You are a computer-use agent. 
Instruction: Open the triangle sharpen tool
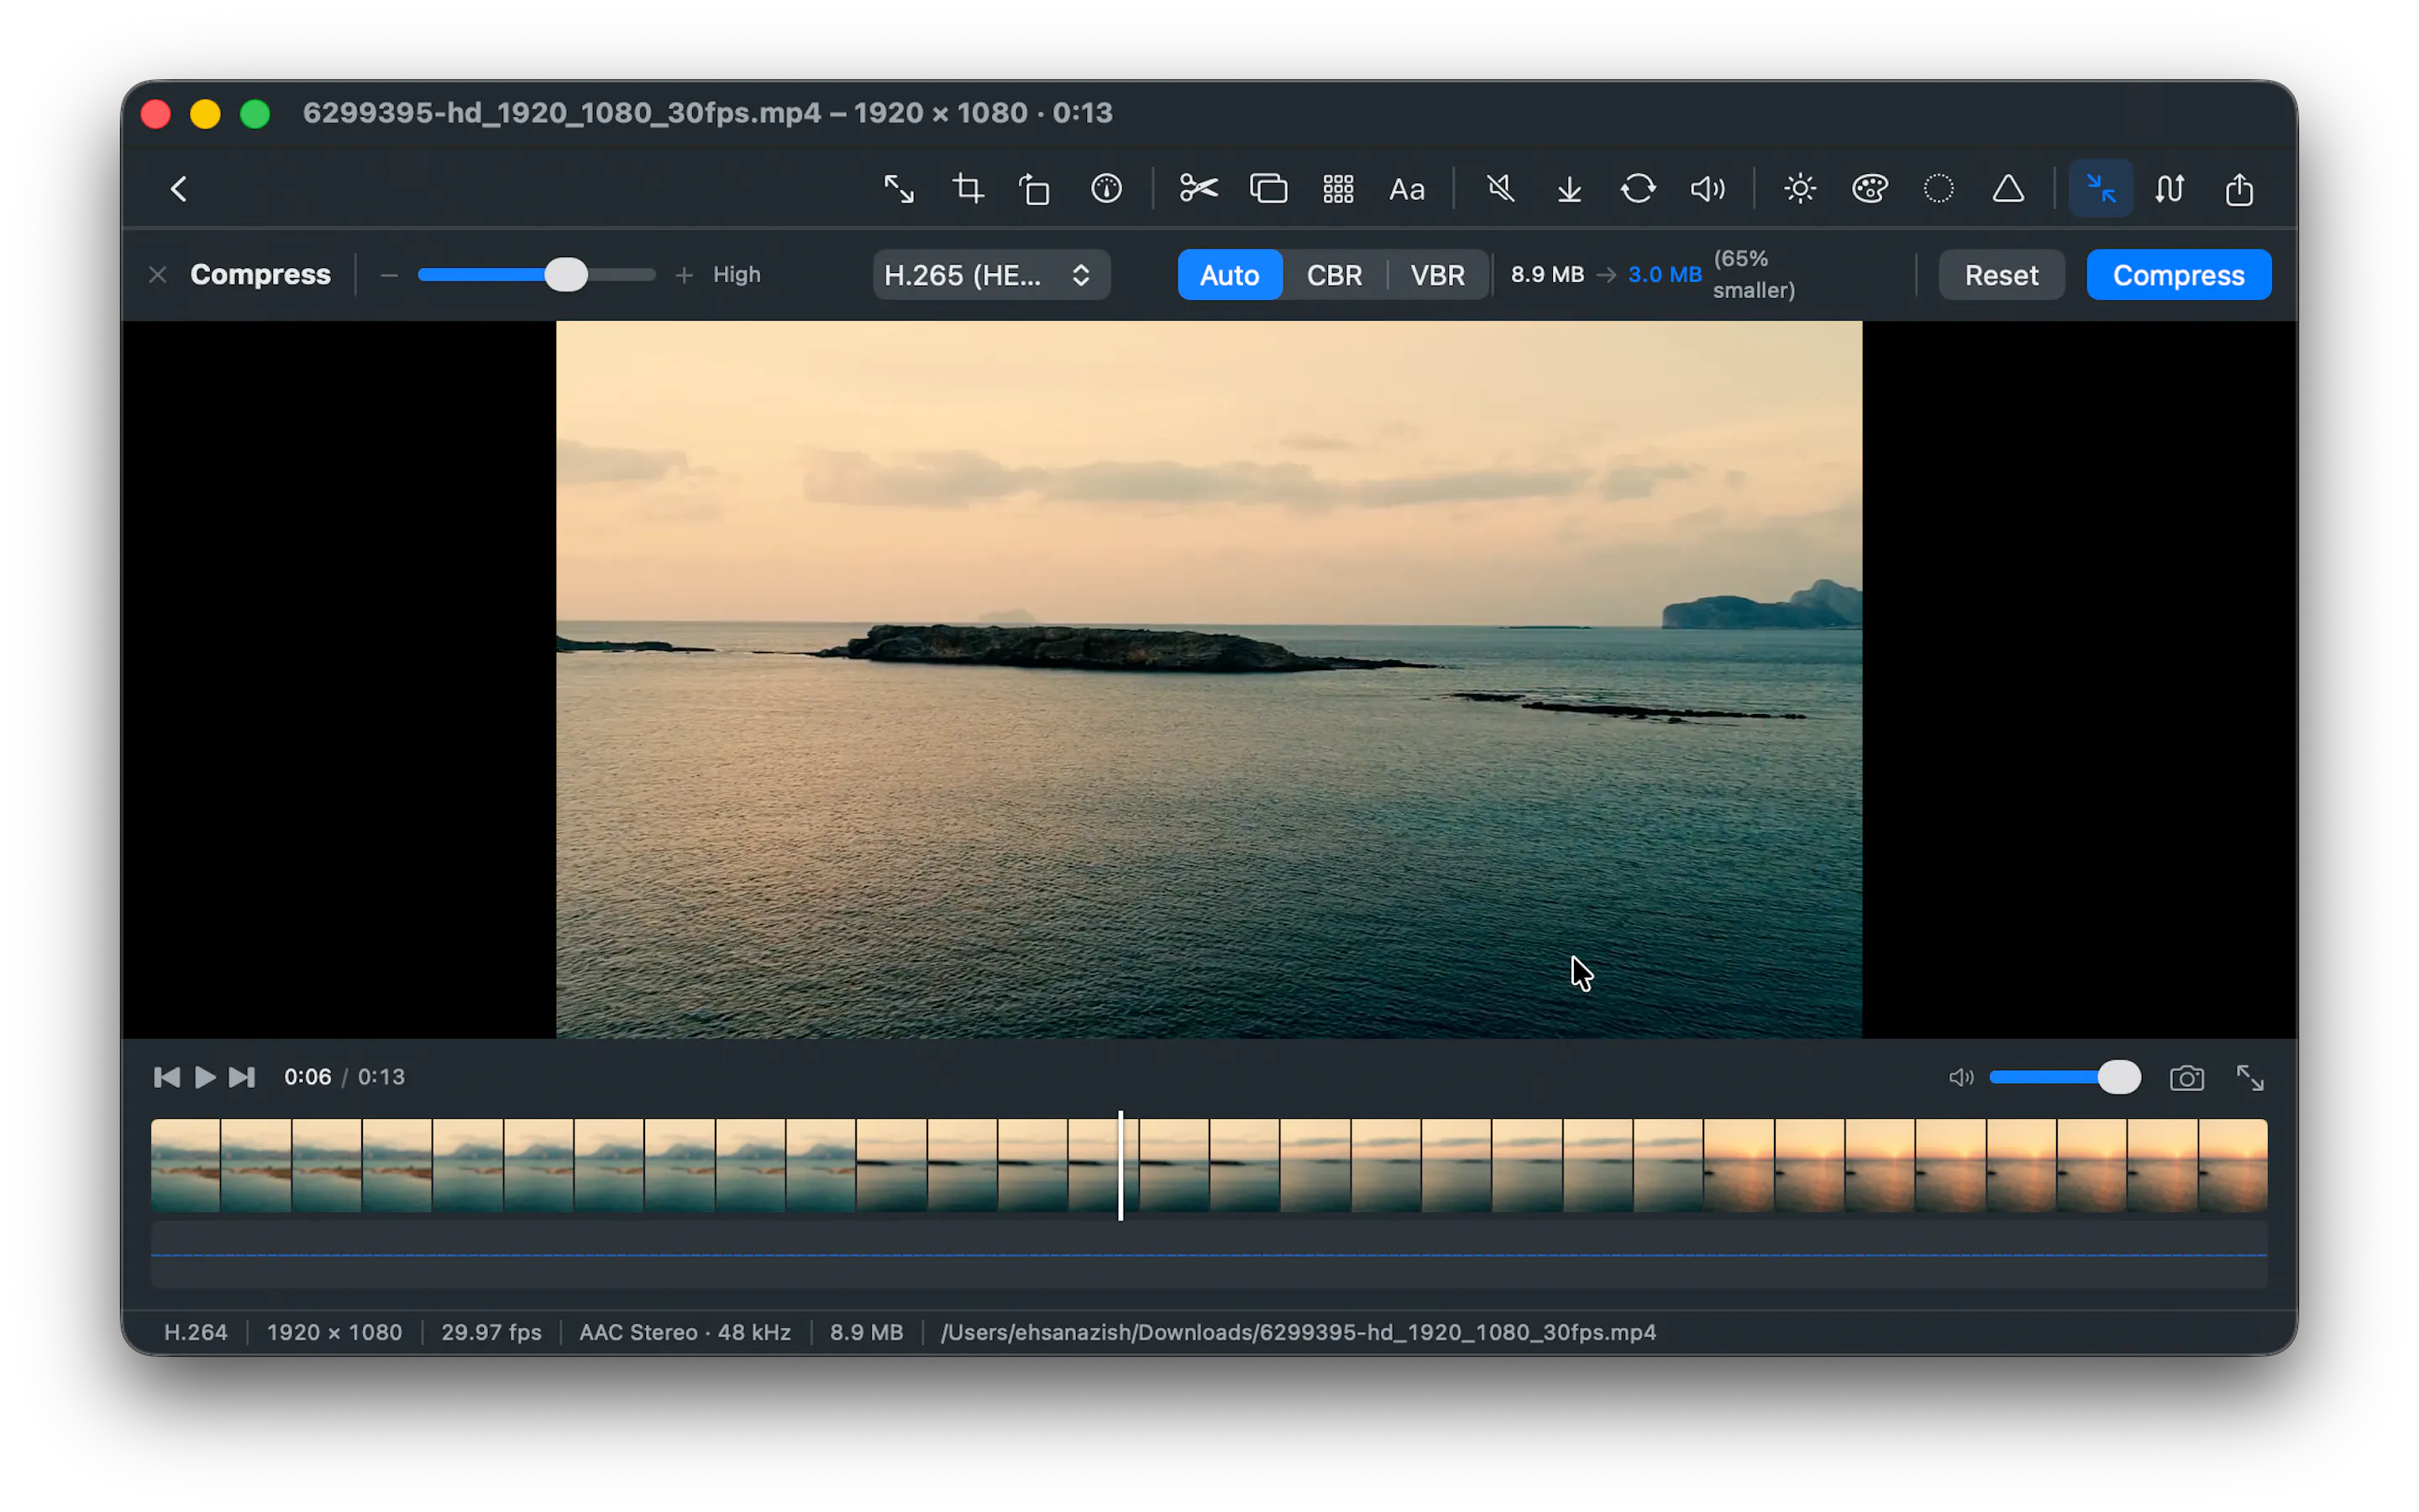(x=2008, y=189)
